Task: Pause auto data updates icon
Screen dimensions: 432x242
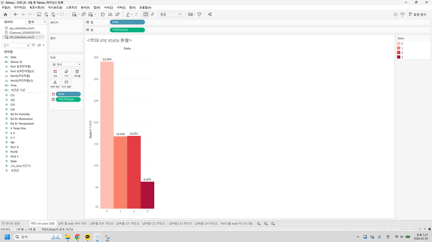Action: 53,14
